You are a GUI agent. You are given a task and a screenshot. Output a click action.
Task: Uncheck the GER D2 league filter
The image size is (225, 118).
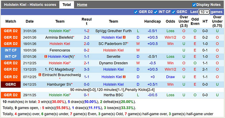[136, 12]
